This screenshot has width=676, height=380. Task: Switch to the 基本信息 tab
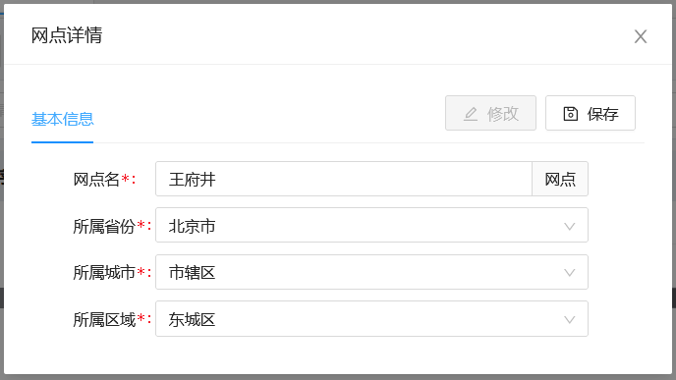[63, 119]
